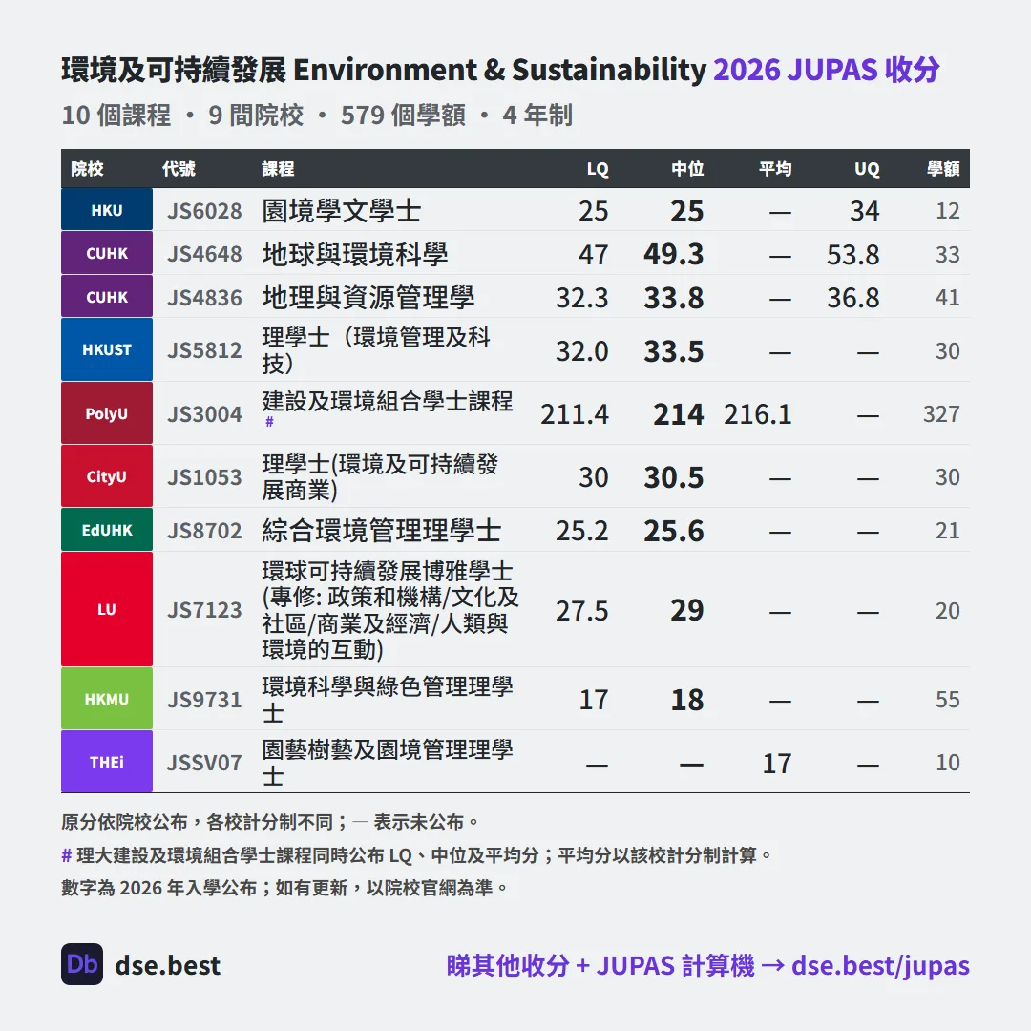Click the LQ column header
The height and width of the screenshot is (1031, 1031).
[x=598, y=170]
